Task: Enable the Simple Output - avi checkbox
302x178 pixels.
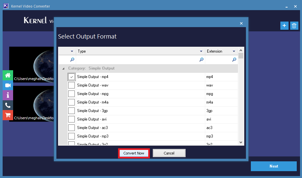Action: tap(71, 119)
